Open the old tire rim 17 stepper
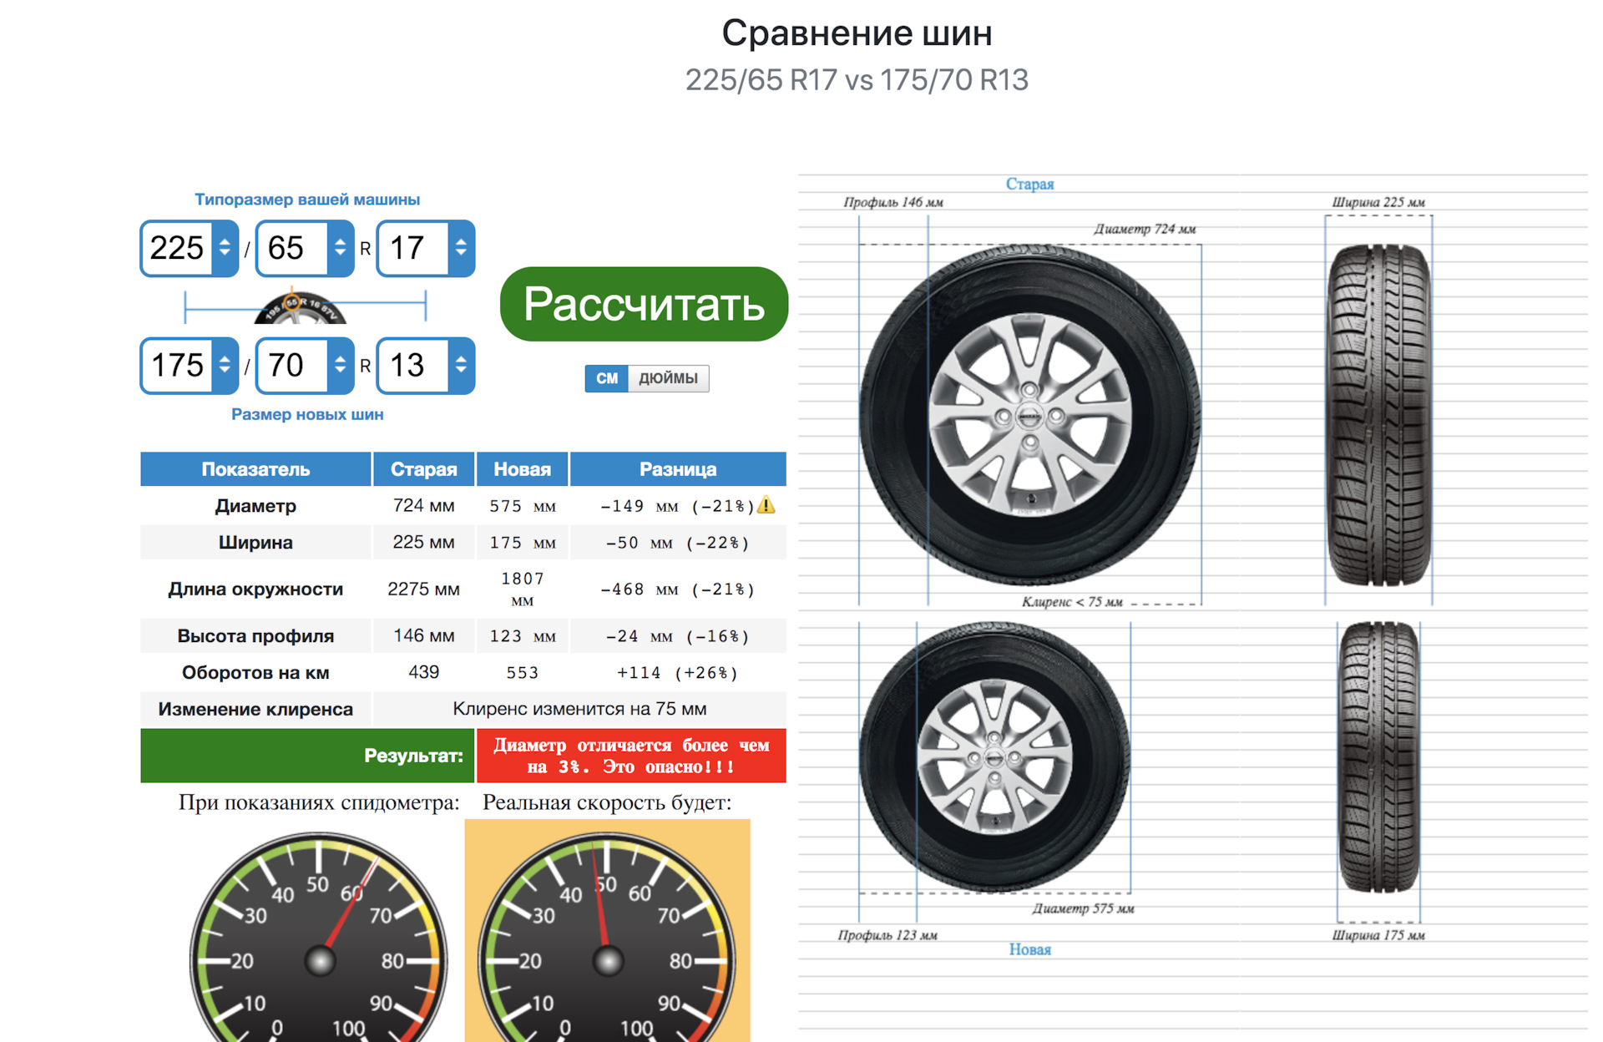Image resolution: width=1603 pixels, height=1042 pixels. click(461, 248)
